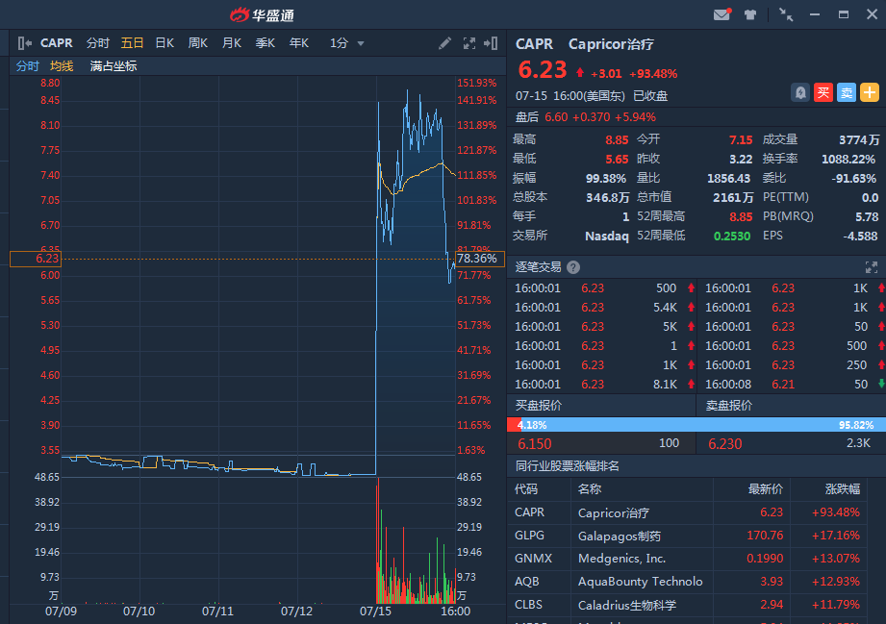Image resolution: width=886 pixels, height=624 pixels.
Task: Switch to 季K chart tab
Action: (x=265, y=43)
